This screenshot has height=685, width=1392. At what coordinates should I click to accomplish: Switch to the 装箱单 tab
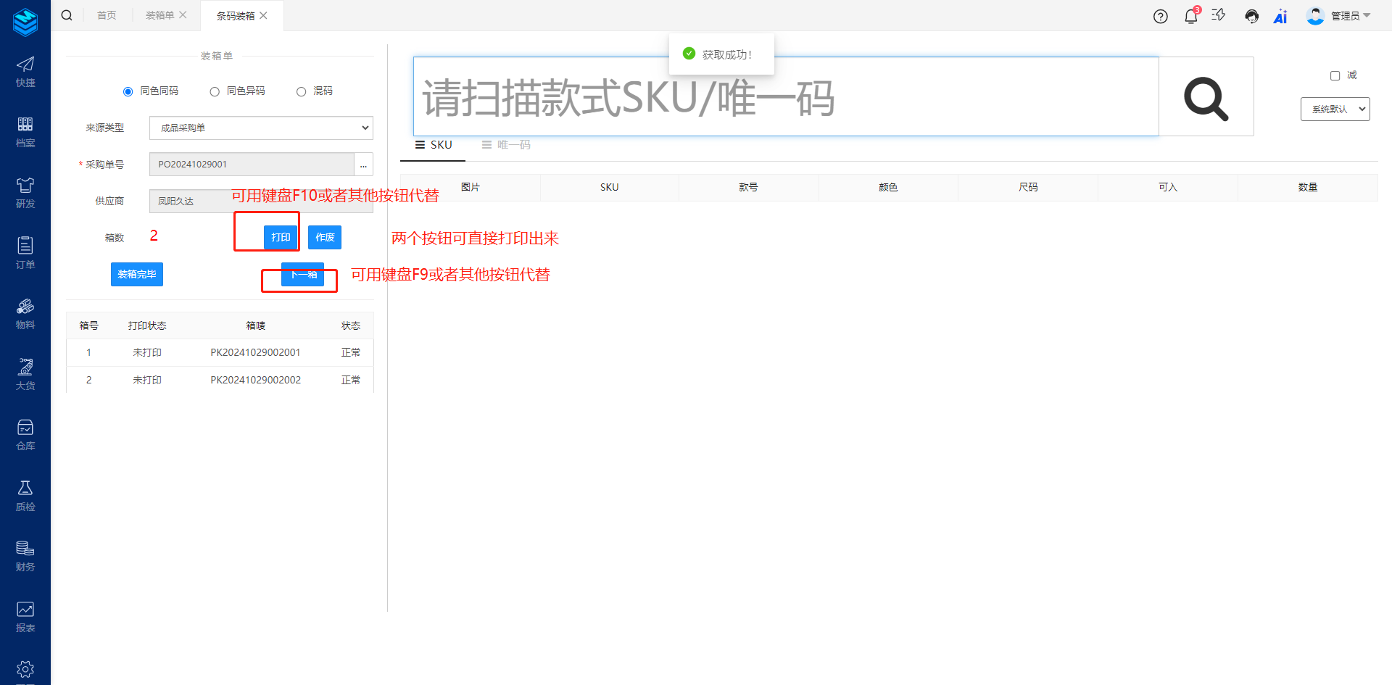click(x=159, y=15)
